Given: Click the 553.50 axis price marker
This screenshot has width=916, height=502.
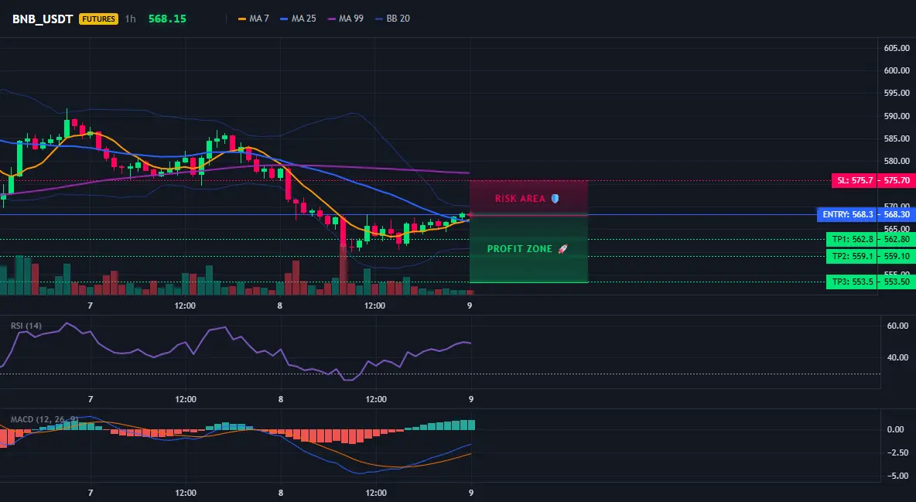Looking at the screenshot, I should 897,282.
